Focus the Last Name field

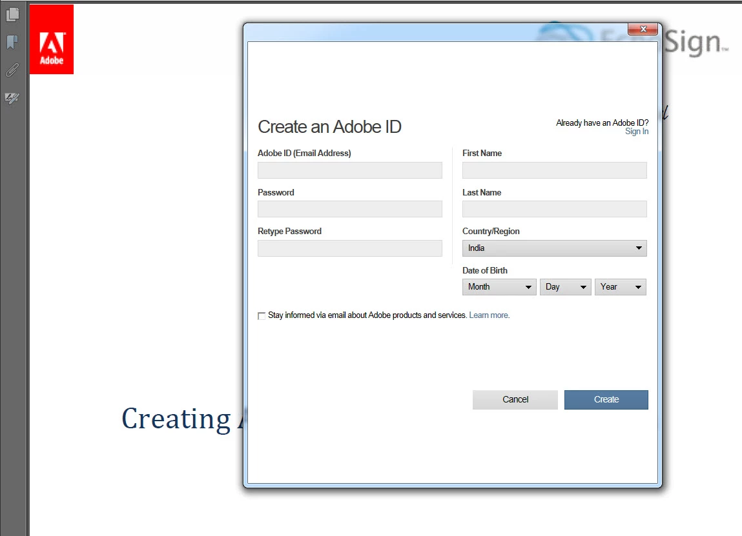(x=554, y=209)
